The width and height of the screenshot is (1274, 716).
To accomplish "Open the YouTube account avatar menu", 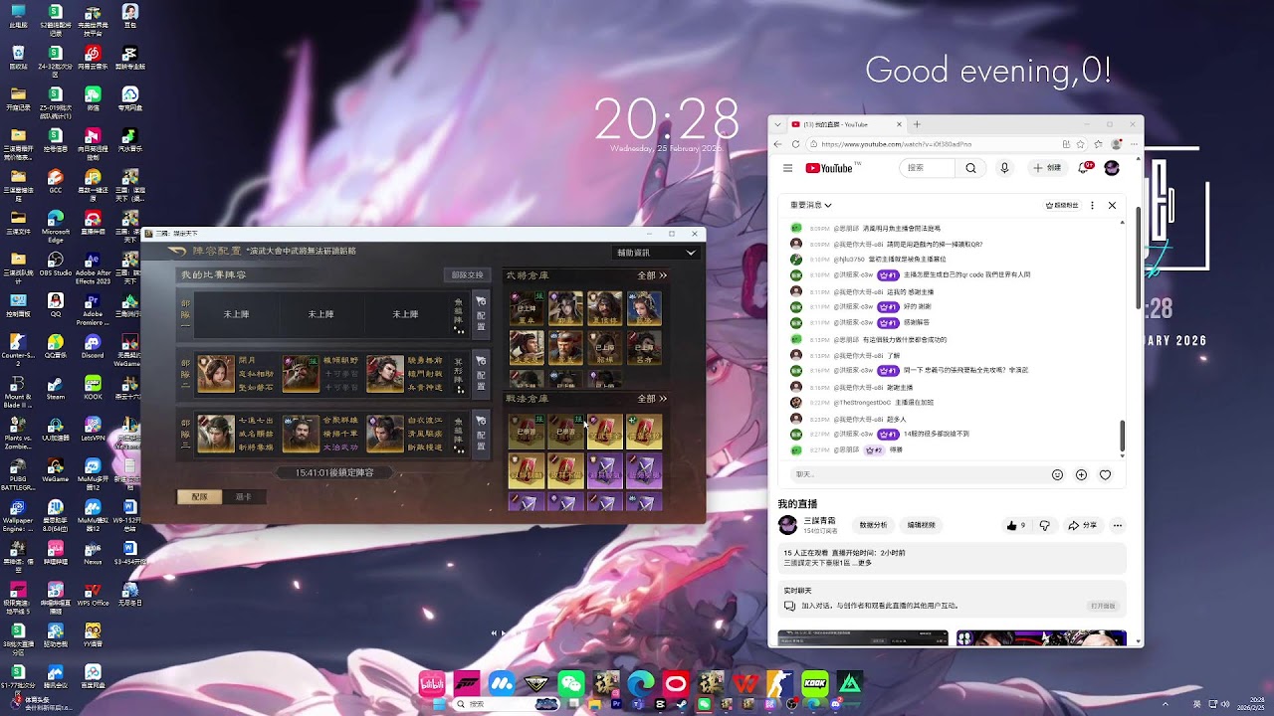I will point(1113,168).
